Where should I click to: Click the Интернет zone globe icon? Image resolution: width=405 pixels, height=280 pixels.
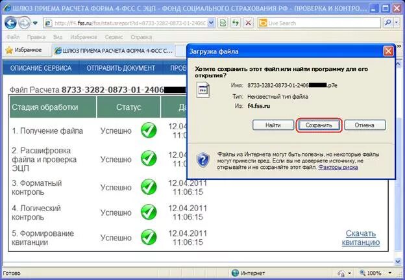[235, 273]
